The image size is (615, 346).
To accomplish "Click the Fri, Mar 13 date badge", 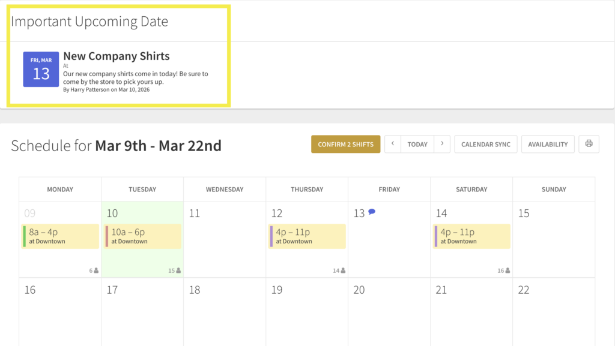I will click(x=41, y=69).
